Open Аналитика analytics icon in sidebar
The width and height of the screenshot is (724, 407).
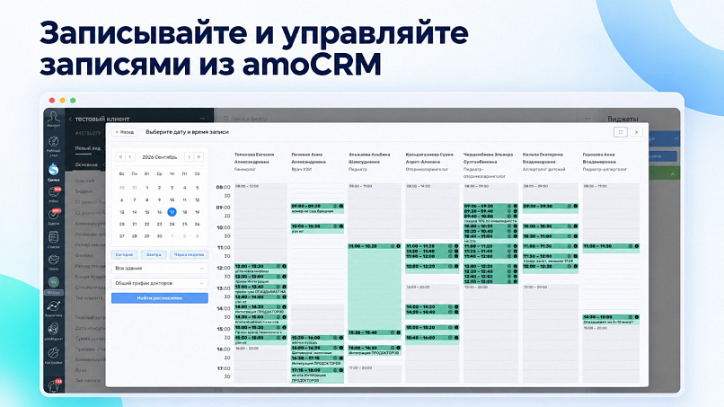tap(54, 307)
